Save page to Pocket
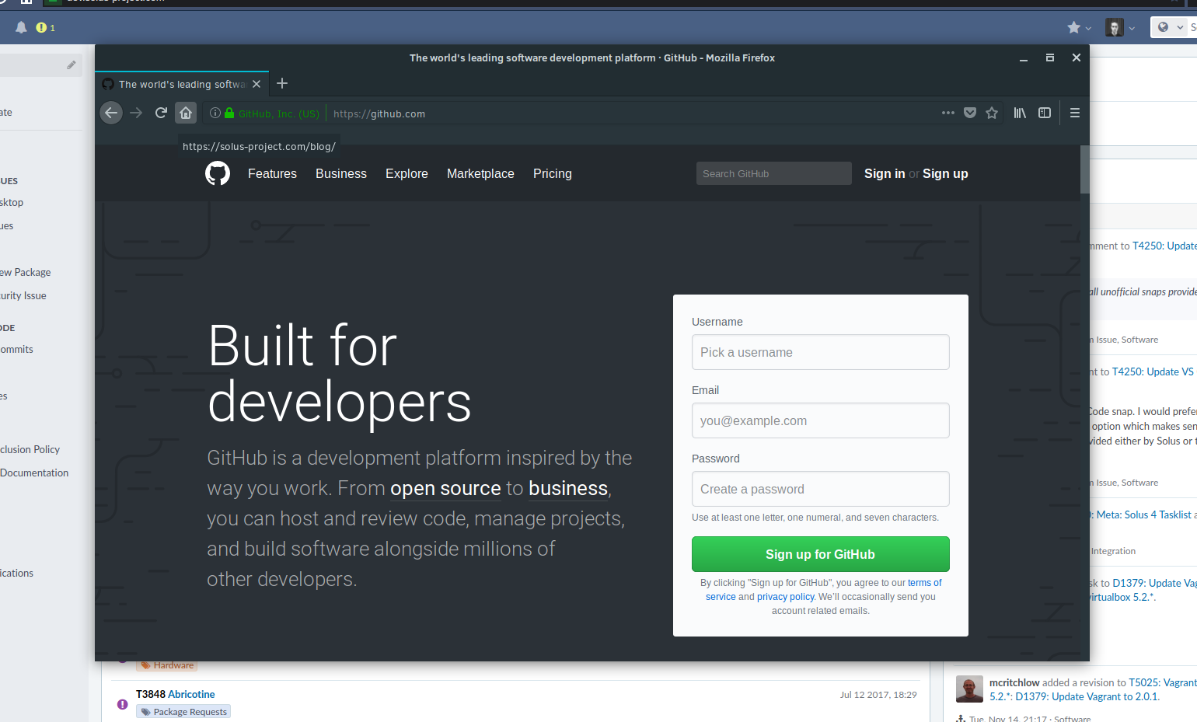The width and height of the screenshot is (1197, 722). click(970, 113)
